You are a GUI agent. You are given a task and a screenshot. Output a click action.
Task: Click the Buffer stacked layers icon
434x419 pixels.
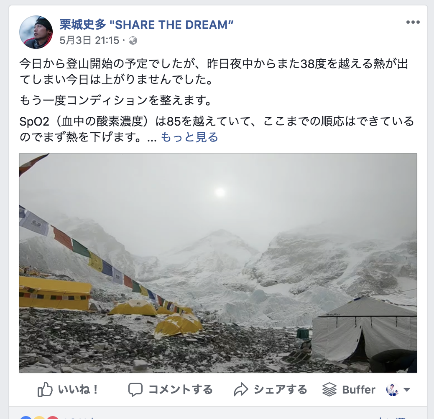pos(329,389)
